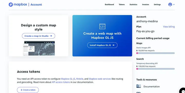The width and height of the screenshot is (185, 93).
Task: Follow the Mapbox GL JS link in text
Action: [x=68, y=79]
